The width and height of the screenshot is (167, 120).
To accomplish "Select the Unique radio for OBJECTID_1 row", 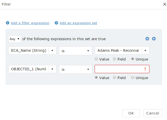I will click(x=133, y=78).
